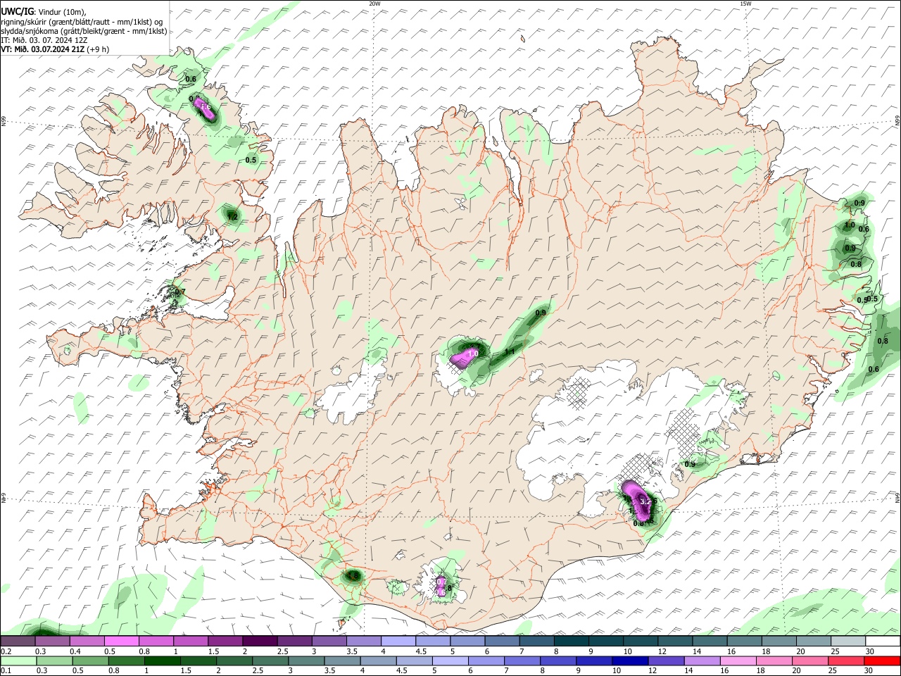Click the large cross-hatched area on eastern Vatnajökull
This screenshot has height=676, width=901.
681,432
